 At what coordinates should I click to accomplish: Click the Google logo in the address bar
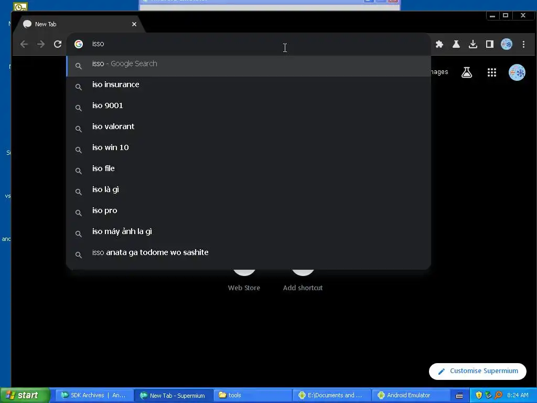point(79,44)
